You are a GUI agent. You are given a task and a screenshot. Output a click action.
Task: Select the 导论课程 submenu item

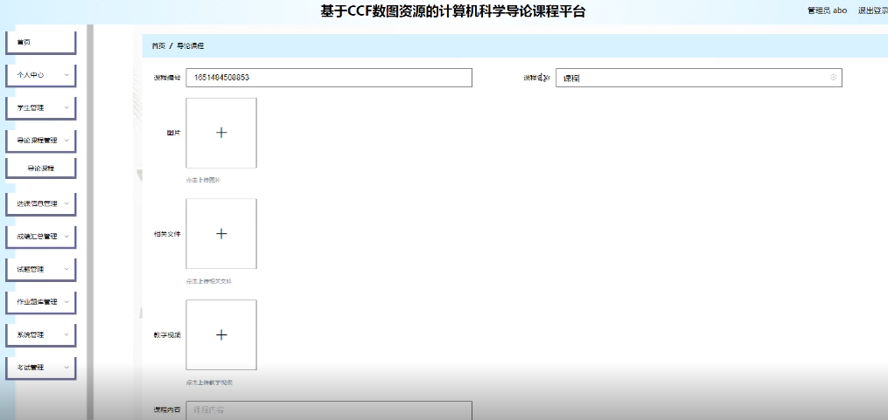(x=41, y=168)
